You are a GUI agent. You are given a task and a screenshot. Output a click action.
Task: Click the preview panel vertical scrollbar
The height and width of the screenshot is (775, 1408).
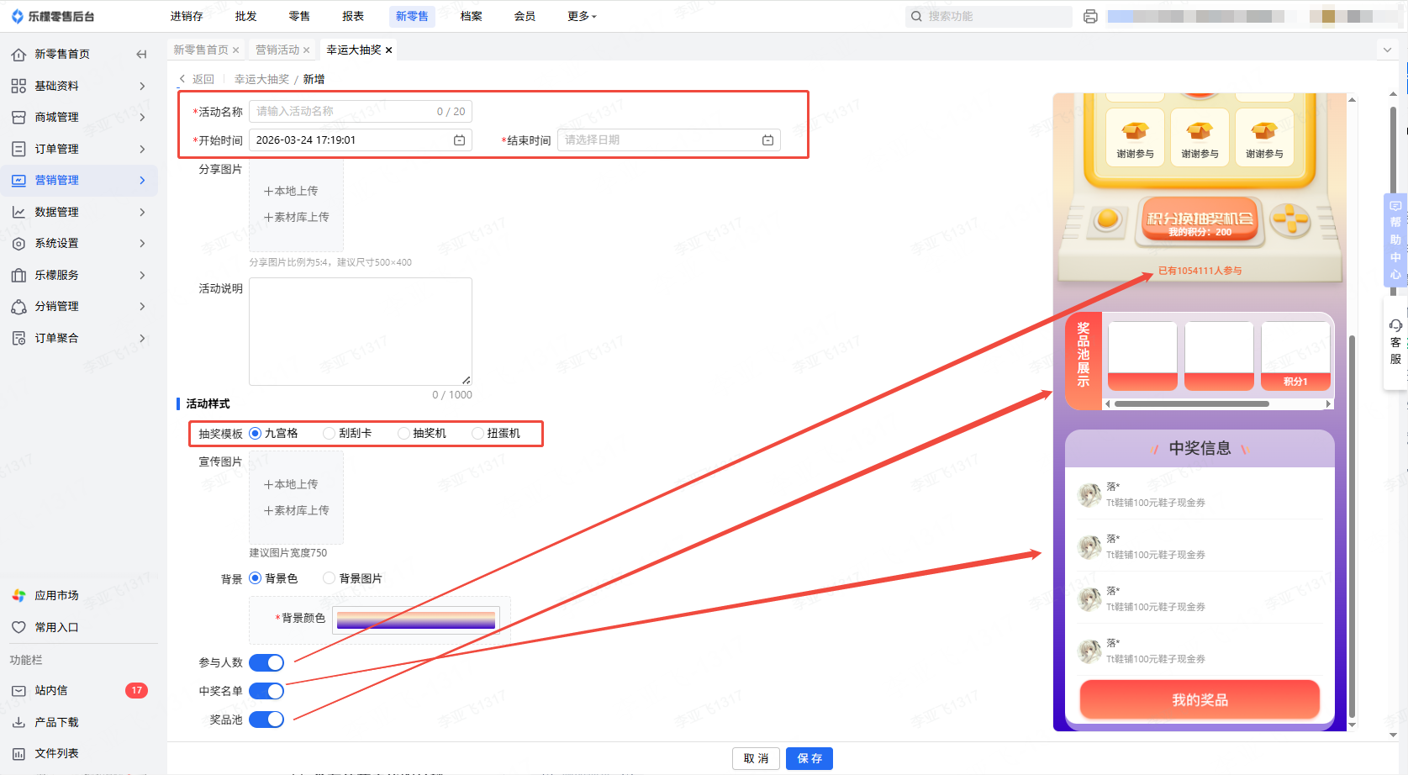click(x=1353, y=525)
